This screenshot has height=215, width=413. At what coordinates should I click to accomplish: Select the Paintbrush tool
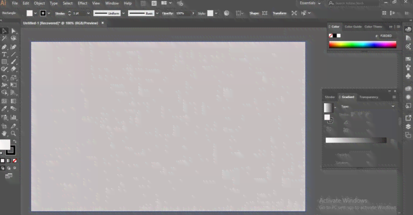pos(13,62)
